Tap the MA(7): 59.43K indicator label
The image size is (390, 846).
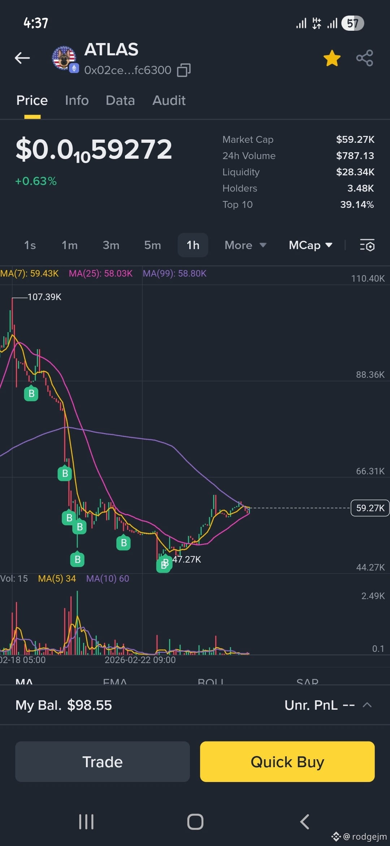(29, 273)
